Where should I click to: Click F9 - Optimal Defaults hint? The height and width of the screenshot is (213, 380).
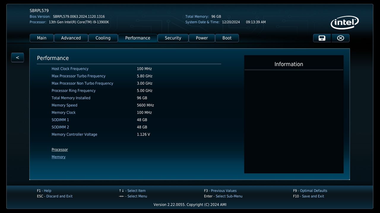click(x=310, y=191)
